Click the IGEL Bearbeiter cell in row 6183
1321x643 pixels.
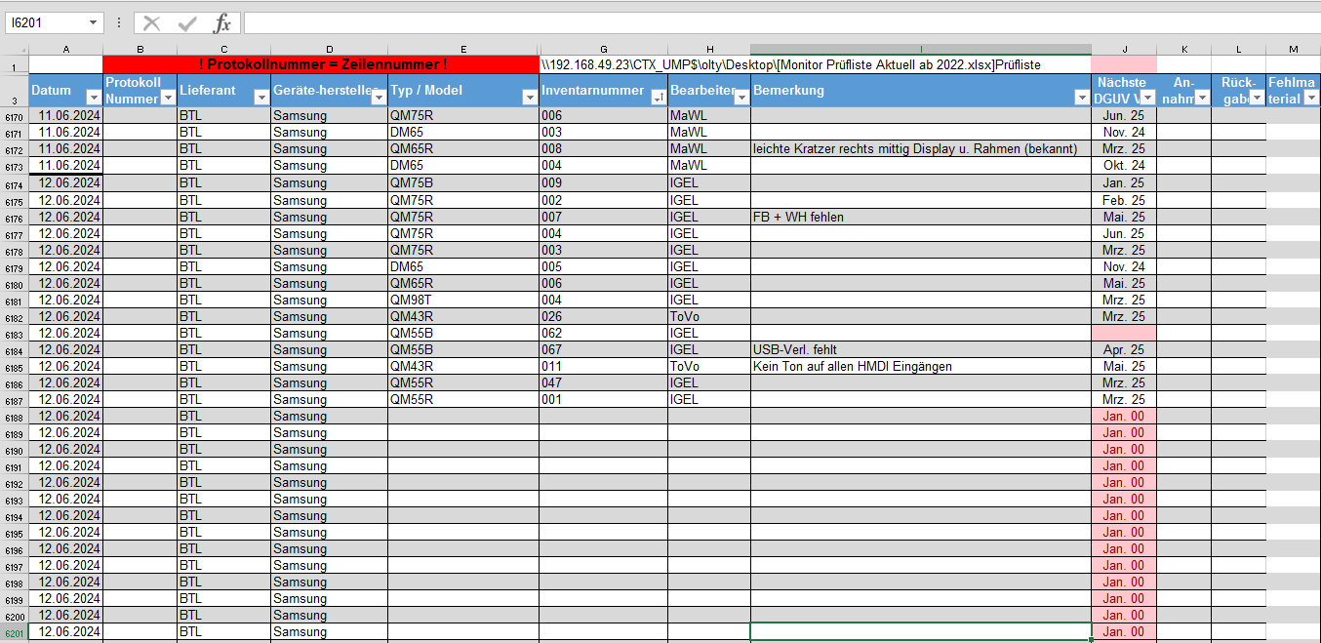point(708,333)
